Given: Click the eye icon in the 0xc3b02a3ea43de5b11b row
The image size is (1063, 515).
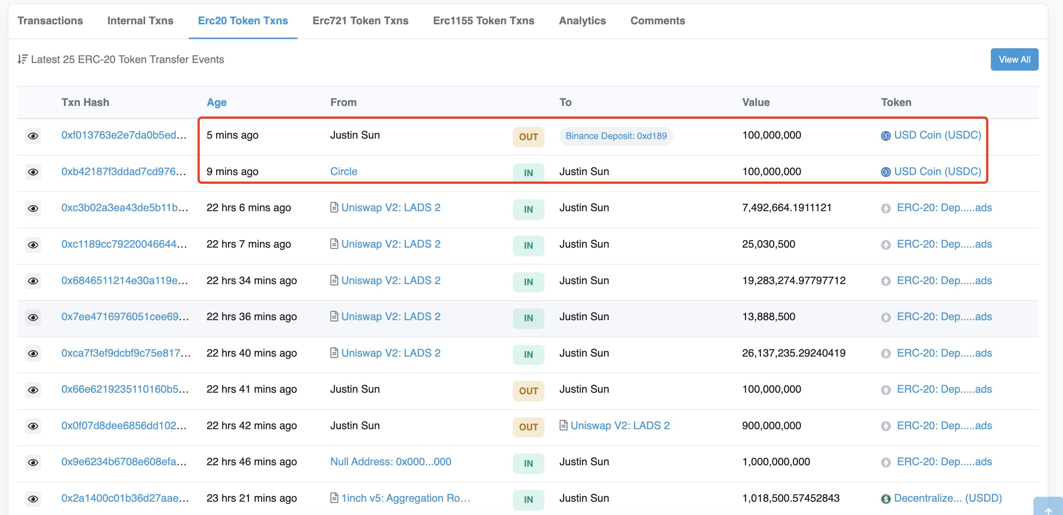Looking at the screenshot, I should pyautogui.click(x=33, y=209).
